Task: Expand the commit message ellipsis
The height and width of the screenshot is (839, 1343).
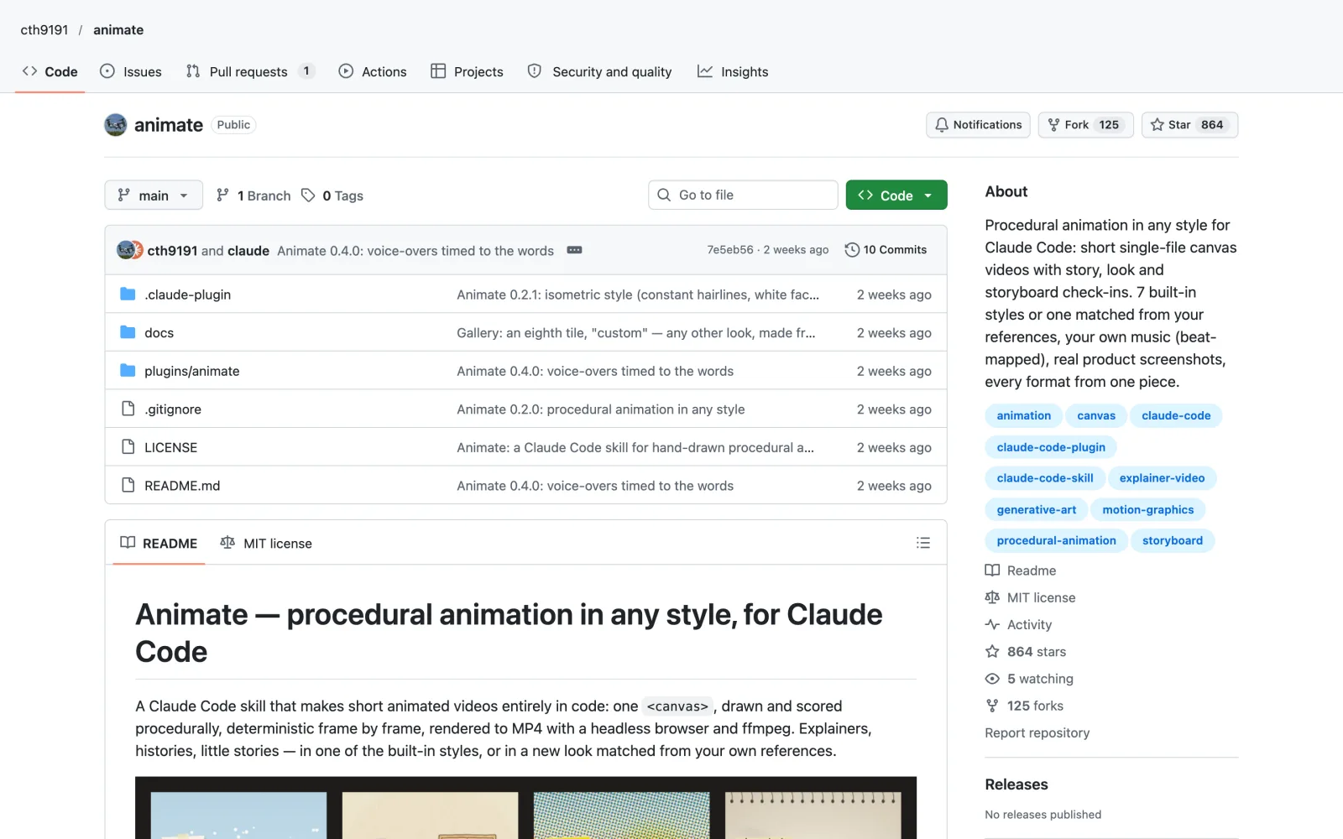Action: pyautogui.click(x=574, y=250)
